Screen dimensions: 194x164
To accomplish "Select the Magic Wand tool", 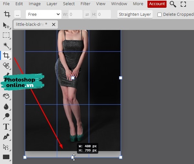I will (6, 45).
